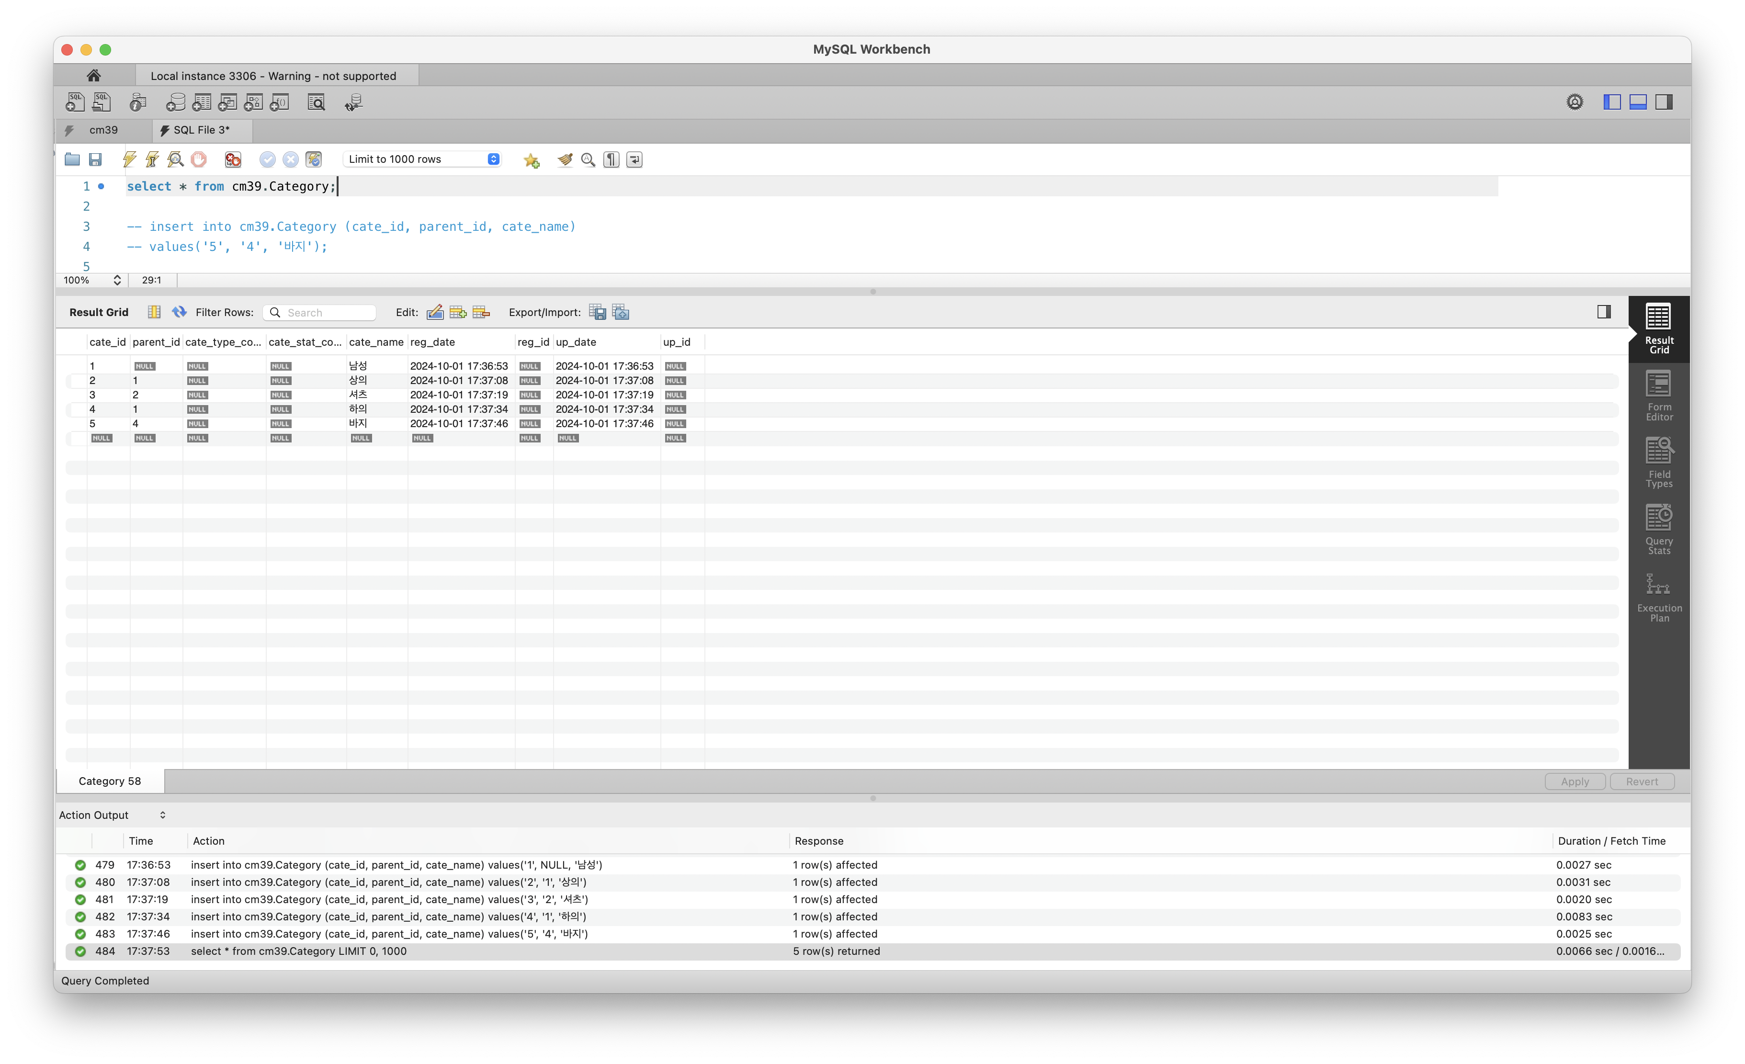The image size is (1745, 1064).
Task: Open the Execution Plan view
Action: click(1659, 597)
